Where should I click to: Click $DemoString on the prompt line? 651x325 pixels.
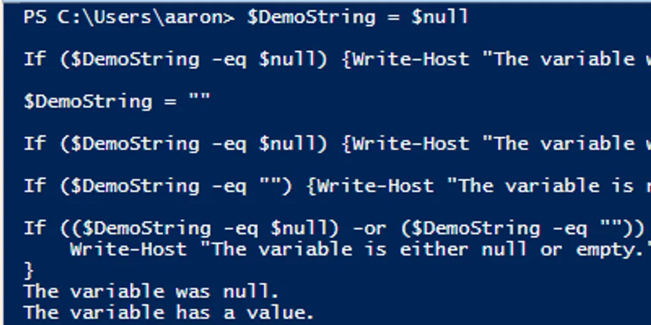point(311,17)
